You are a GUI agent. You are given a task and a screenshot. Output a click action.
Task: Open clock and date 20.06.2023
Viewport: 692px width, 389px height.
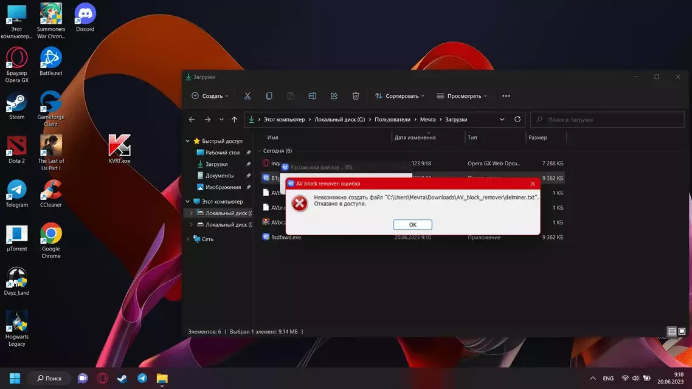tap(670, 378)
